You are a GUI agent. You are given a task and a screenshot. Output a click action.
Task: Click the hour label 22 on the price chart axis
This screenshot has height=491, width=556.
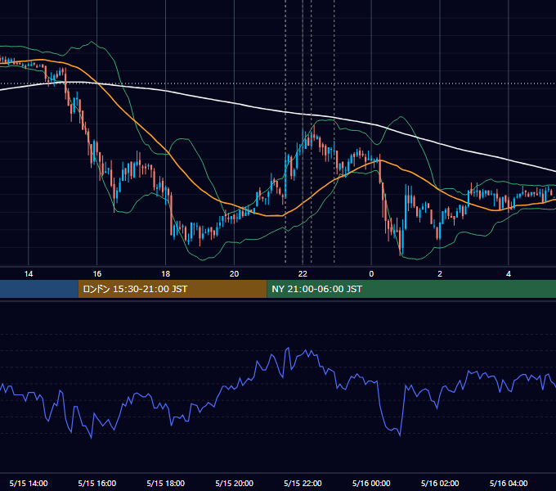coord(303,274)
